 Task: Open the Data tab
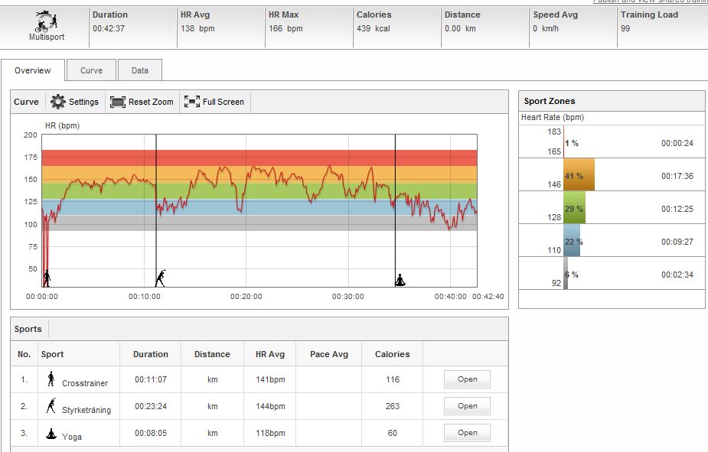(140, 70)
